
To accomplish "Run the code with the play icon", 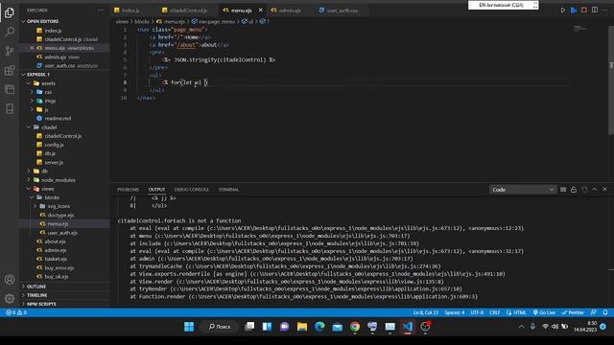I will tap(563, 11).
